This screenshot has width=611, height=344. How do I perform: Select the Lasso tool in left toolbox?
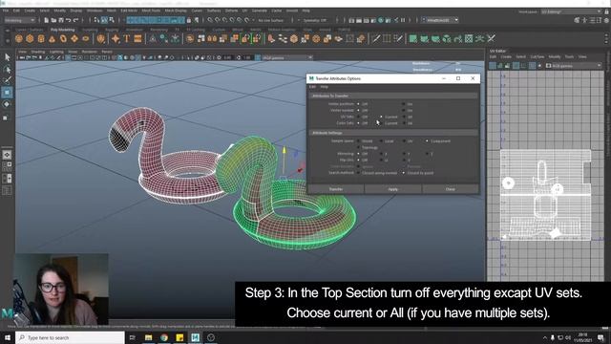(x=7, y=70)
